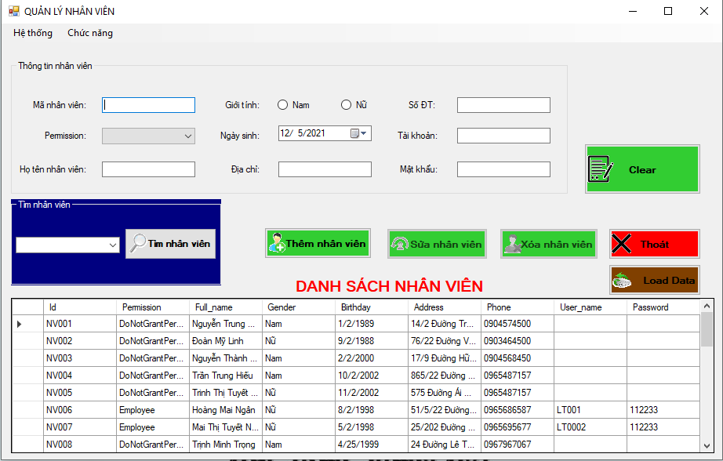Click the Clear button
The height and width of the screenshot is (461, 723).
click(x=642, y=169)
